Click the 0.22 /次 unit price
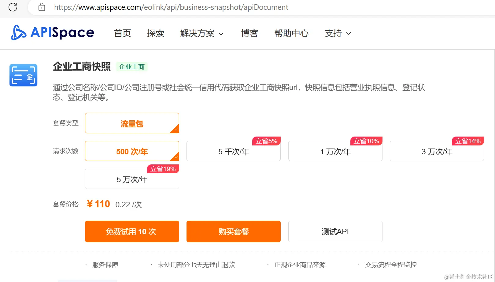495x282 pixels. tap(128, 205)
